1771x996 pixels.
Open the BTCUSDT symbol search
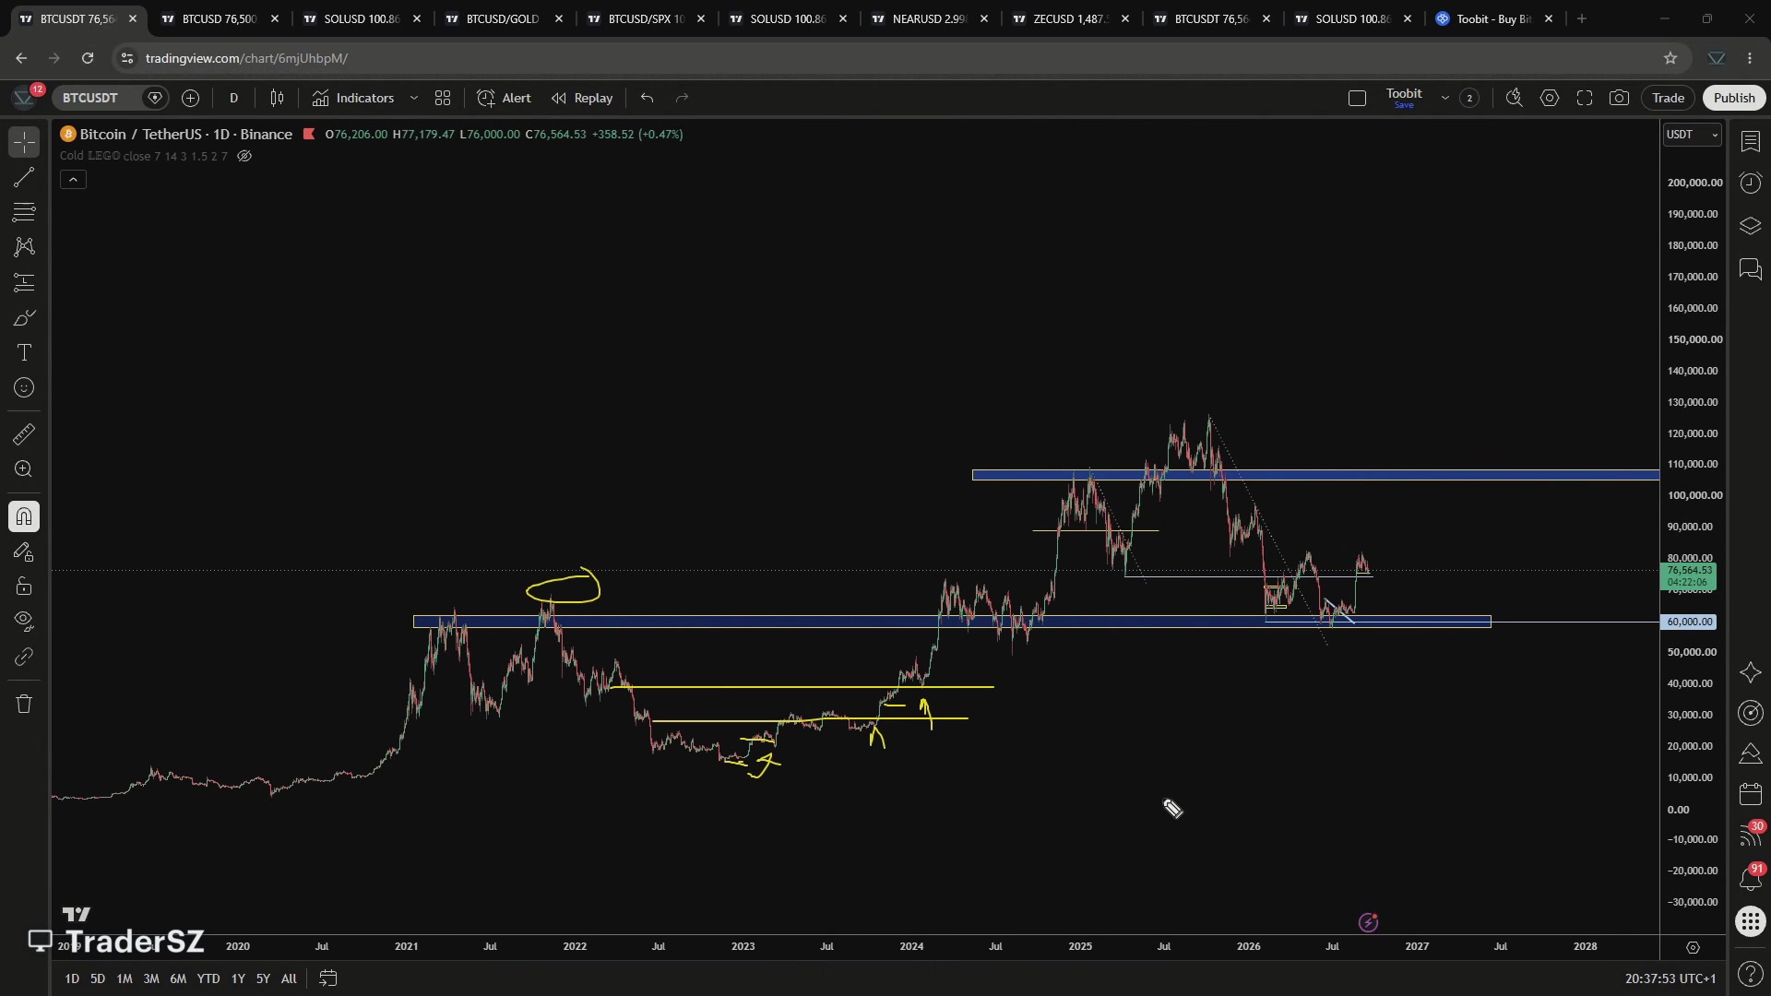[x=90, y=98]
